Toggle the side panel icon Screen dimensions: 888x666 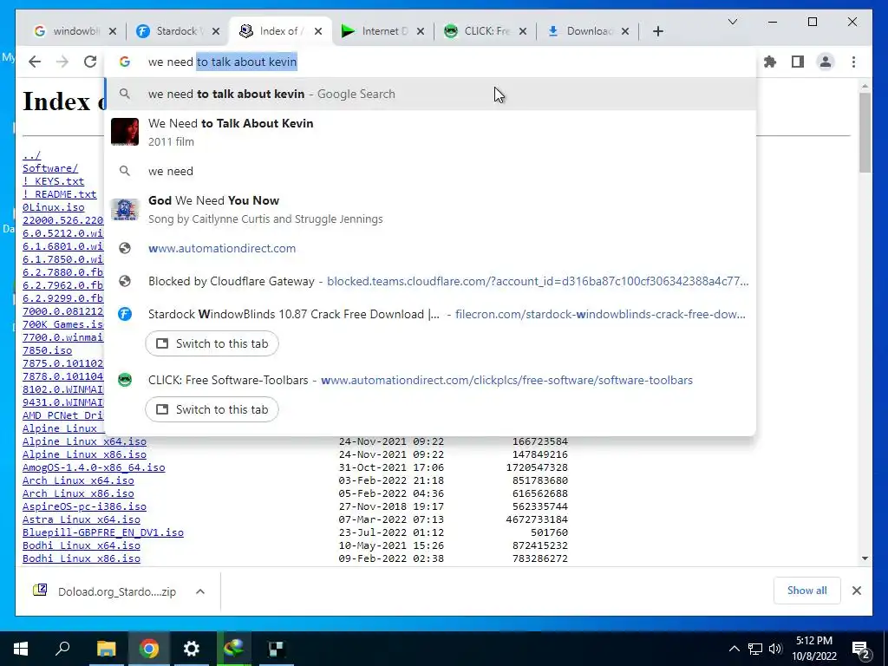(798, 62)
